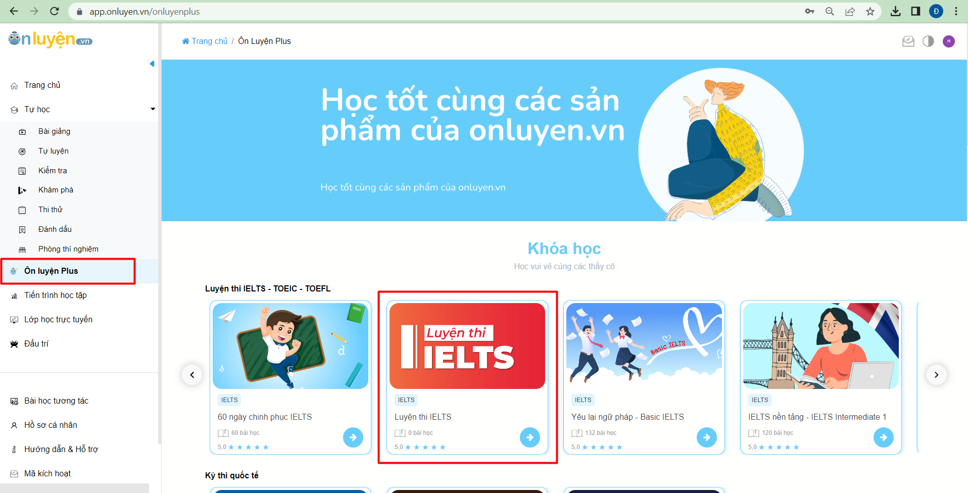
Task: Open IELTS Intermediate 1 course thumbnail
Action: point(821,346)
